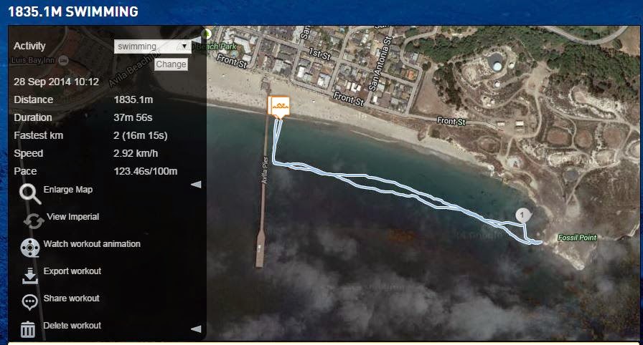Screen dimensions: 643x345
Task: Click the film reel workout animation icon
Action: [x=30, y=248]
